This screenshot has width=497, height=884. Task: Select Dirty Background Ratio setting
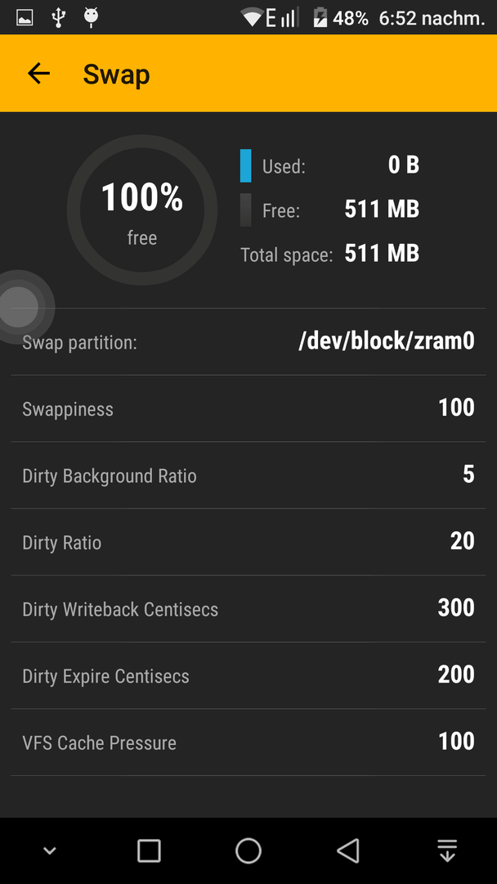tap(248, 476)
